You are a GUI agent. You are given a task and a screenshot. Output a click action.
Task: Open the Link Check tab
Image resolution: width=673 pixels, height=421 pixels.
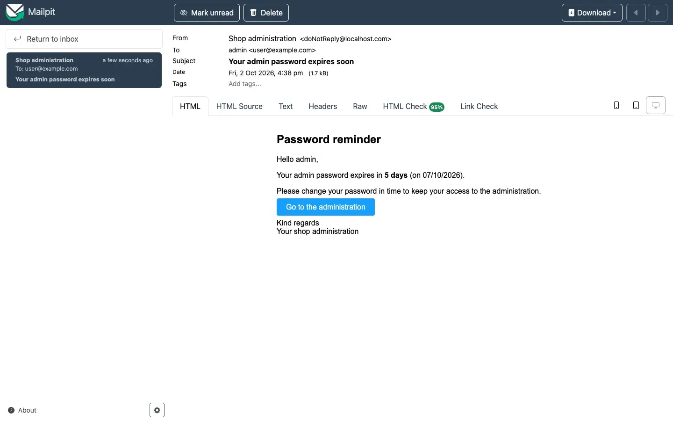coord(479,106)
